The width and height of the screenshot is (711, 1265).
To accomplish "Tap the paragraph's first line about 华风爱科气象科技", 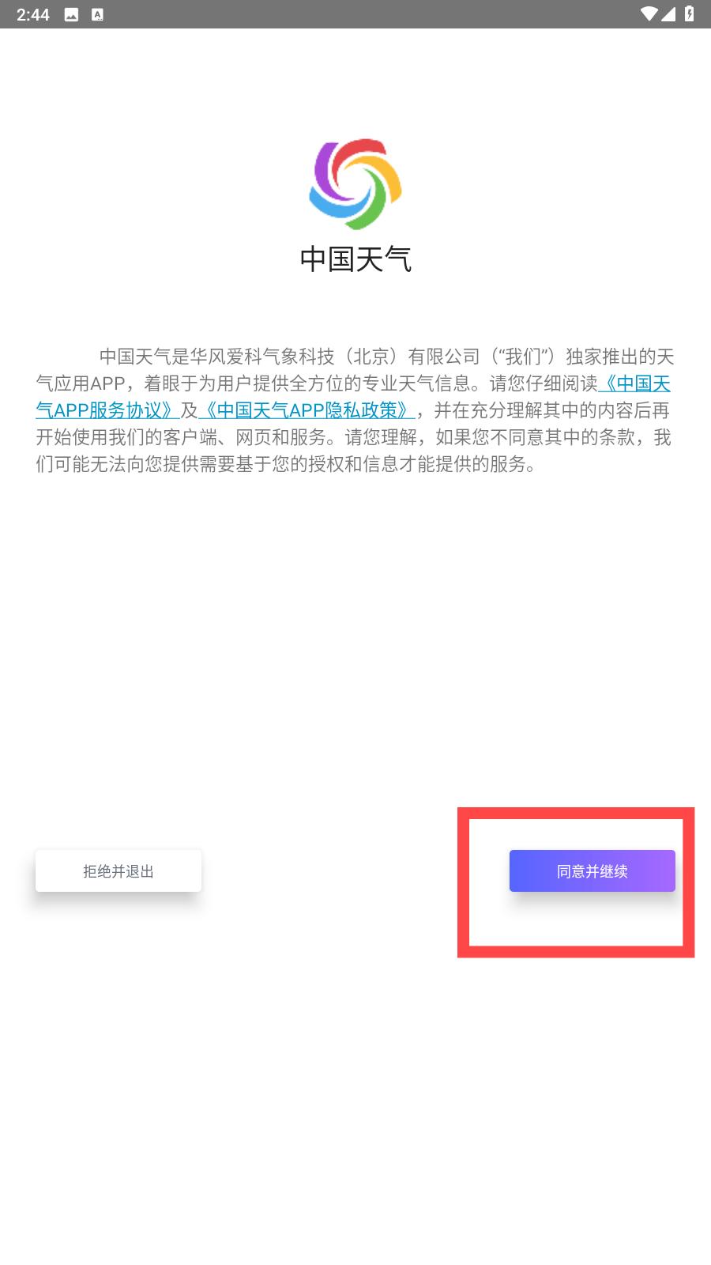I will coord(386,357).
